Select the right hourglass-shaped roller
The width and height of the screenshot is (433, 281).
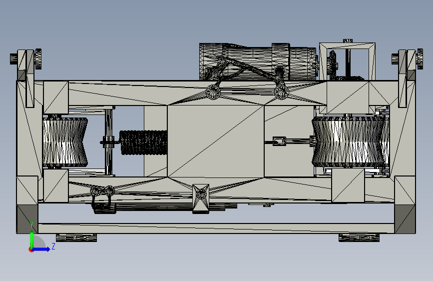coord(349,141)
